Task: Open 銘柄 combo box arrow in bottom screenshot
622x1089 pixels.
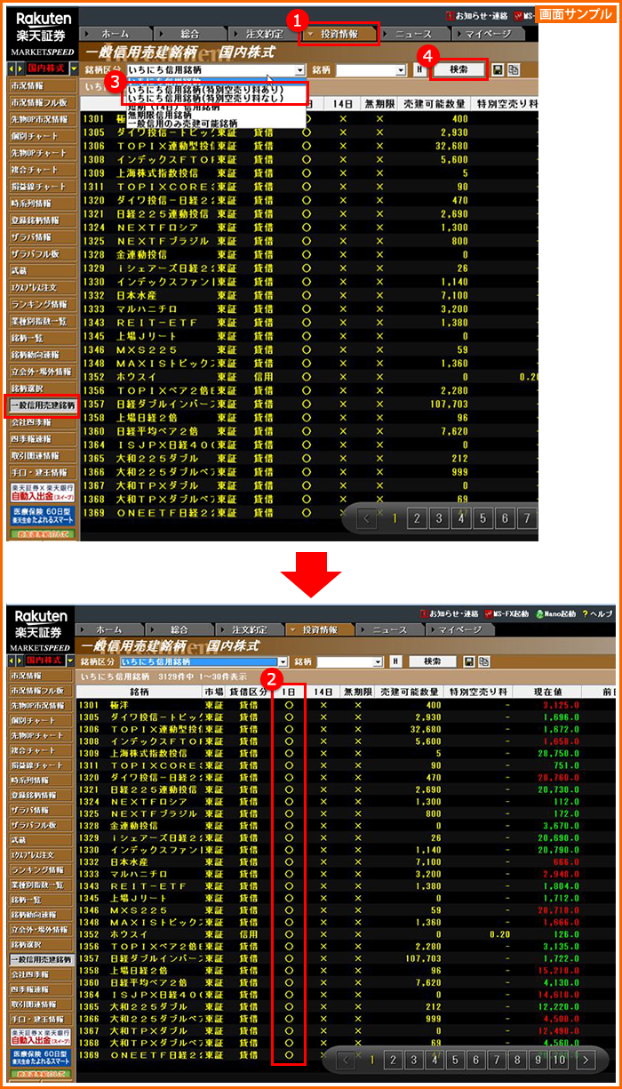Action: click(378, 662)
